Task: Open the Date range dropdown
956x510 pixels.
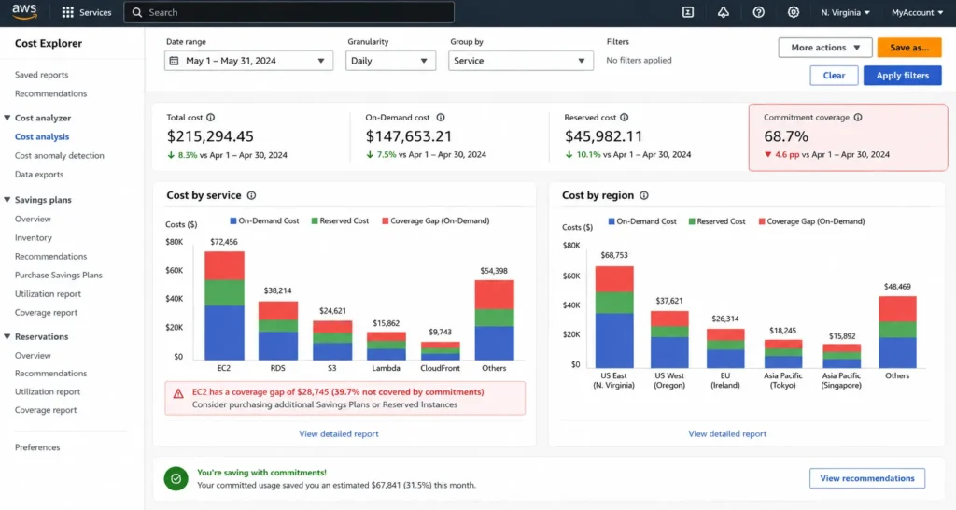Action: (x=248, y=61)
